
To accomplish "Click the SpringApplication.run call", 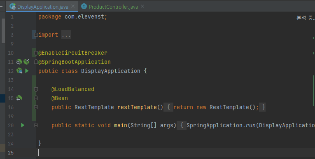I will tap(222, 125).
